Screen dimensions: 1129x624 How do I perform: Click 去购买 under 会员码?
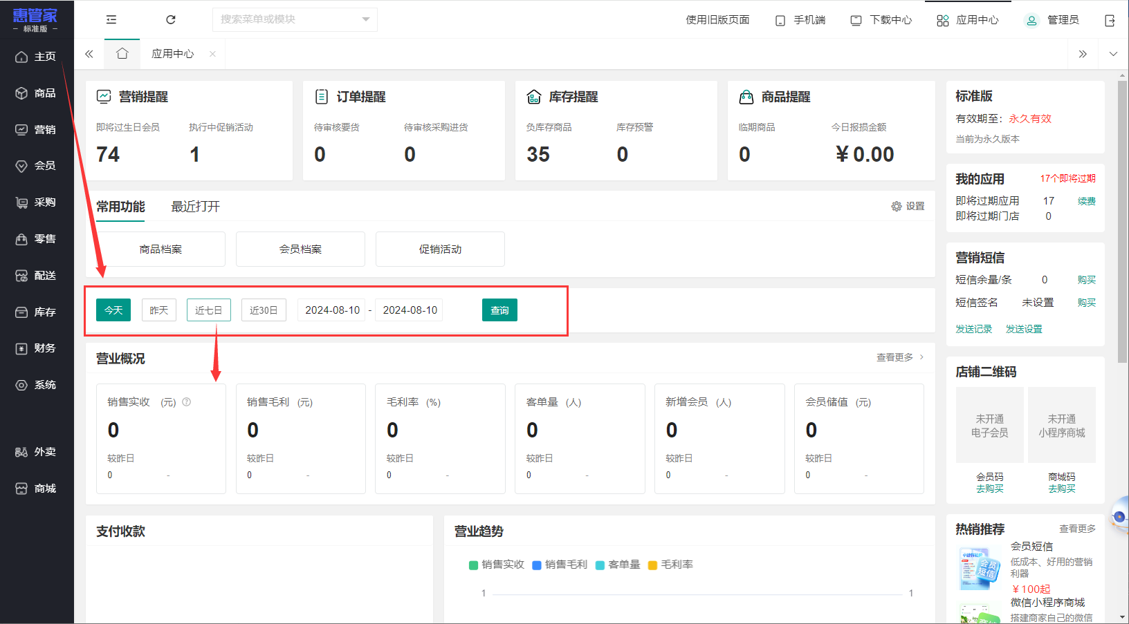tap(990, 489)
